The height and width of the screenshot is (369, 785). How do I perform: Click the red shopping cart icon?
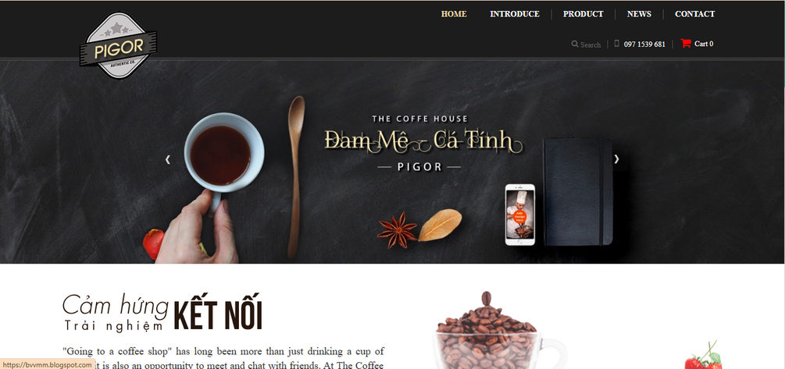[x=685, y=44]
